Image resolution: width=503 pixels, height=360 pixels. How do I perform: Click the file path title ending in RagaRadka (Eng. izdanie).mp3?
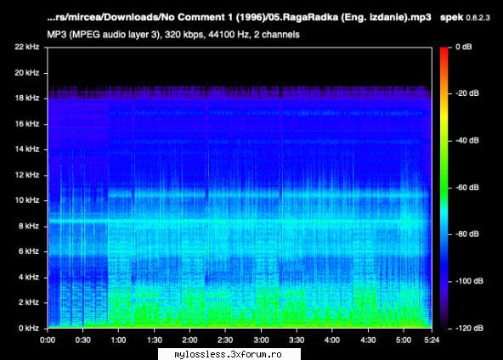pos(239,17)
